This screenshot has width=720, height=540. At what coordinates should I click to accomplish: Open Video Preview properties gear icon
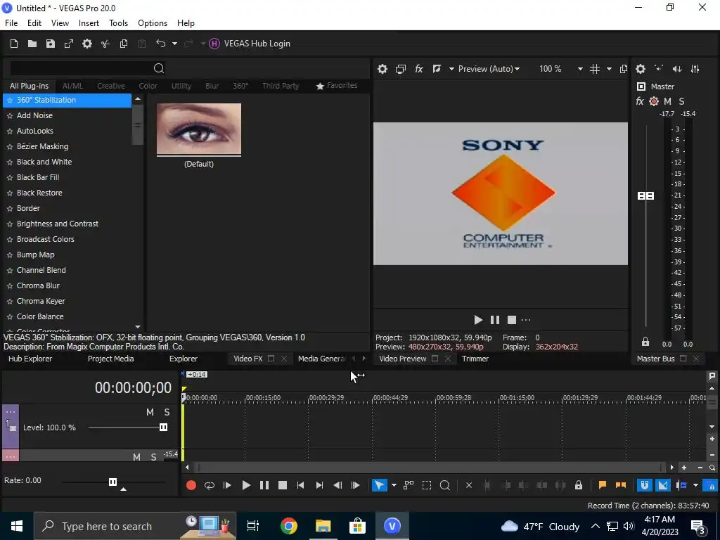click(382, 69)
